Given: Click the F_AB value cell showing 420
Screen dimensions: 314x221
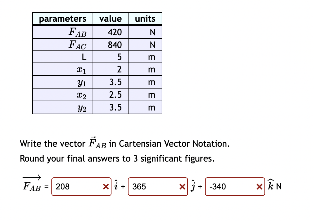Looking at the screenshot, I should (110, 32).
